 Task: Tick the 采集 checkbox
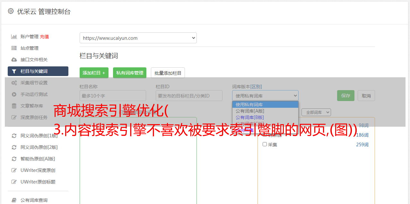tap(265, 144)
